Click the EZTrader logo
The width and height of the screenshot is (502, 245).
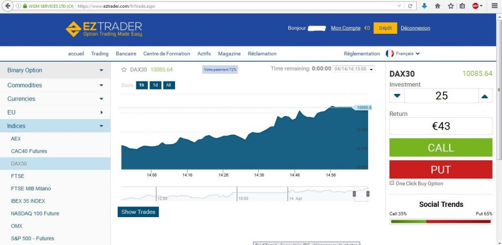click(x=104, y=29)
